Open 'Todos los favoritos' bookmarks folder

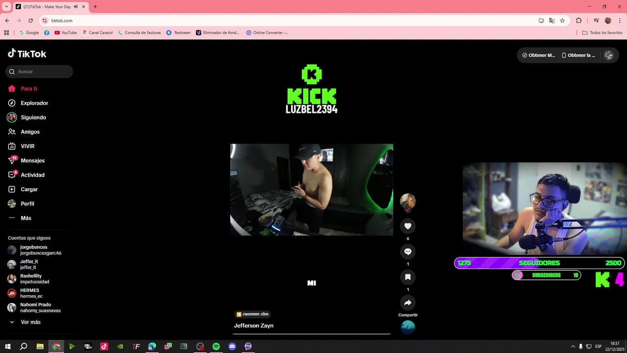602,33
